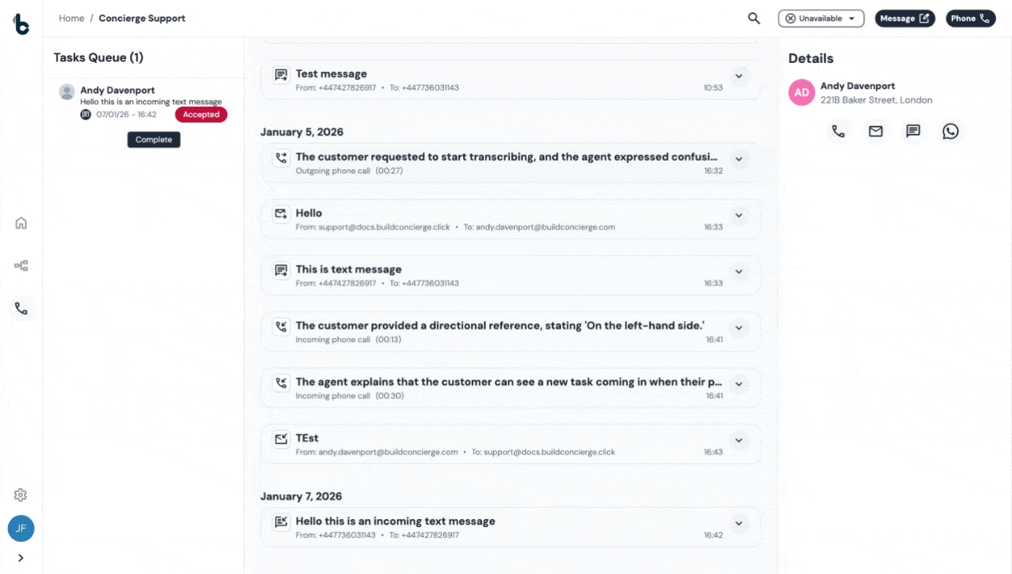
Task: Email Andy via the envelope icon
Action: 876,131
